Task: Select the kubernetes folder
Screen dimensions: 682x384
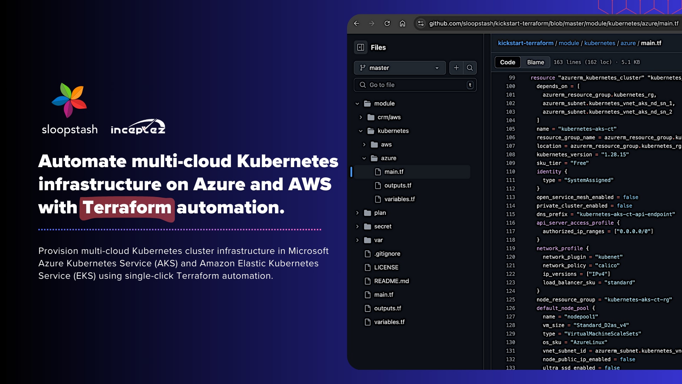Action: [x=393, y=131]
